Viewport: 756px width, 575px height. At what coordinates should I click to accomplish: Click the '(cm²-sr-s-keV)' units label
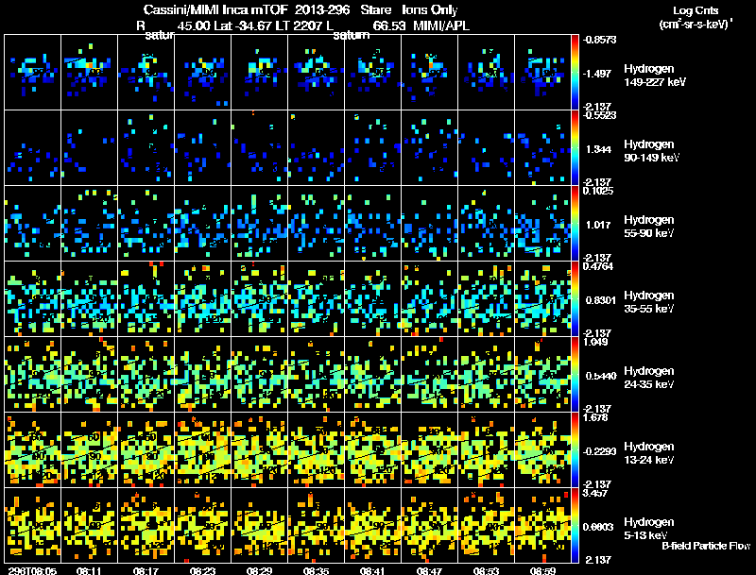pyautogui.click(x=696, y=25)
